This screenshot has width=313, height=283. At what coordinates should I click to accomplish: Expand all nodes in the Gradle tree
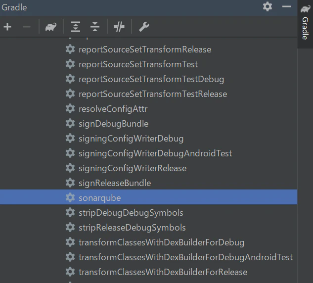(x=76, y=27)
